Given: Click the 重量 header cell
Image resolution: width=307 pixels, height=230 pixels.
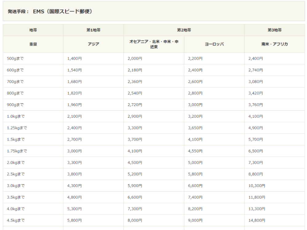Looking at the screenshot, I should coord(33,44).
